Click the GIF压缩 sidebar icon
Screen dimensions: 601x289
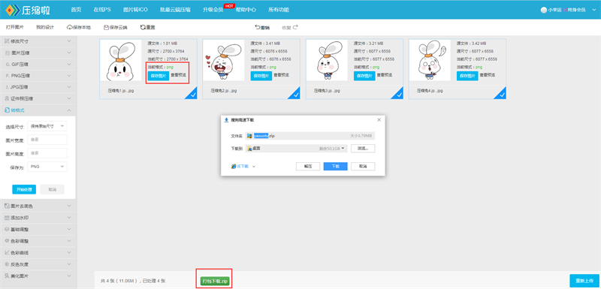[7, 65]
